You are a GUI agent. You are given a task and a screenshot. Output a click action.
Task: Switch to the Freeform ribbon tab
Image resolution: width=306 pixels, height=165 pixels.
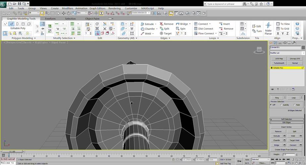coord(50,19)
